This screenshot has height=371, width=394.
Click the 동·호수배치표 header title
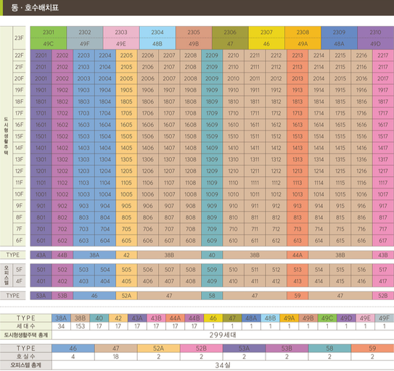(x=35, y=7)
